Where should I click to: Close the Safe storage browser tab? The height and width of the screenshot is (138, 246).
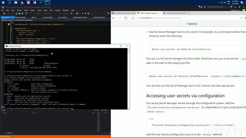pos(160,13)
